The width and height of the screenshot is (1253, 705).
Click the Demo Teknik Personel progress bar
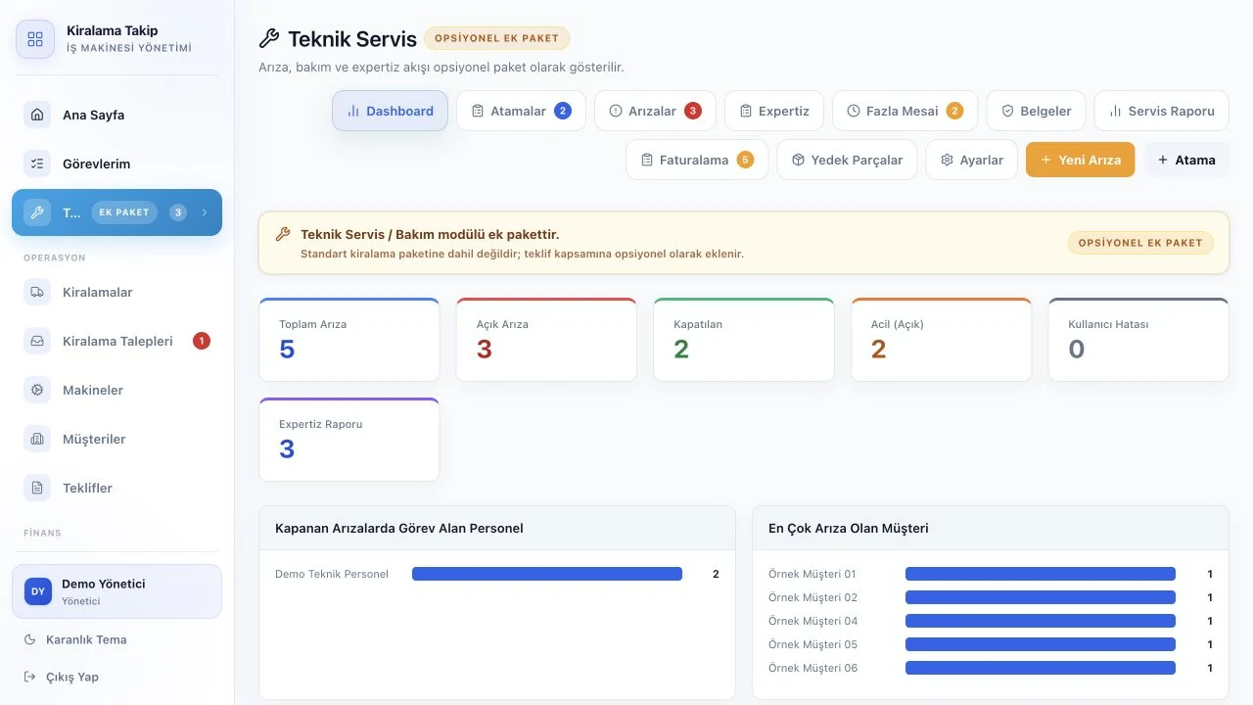[x=547, y=574]
